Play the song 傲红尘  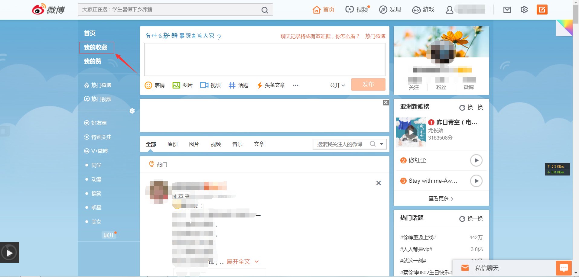click(x=476, y=160)
